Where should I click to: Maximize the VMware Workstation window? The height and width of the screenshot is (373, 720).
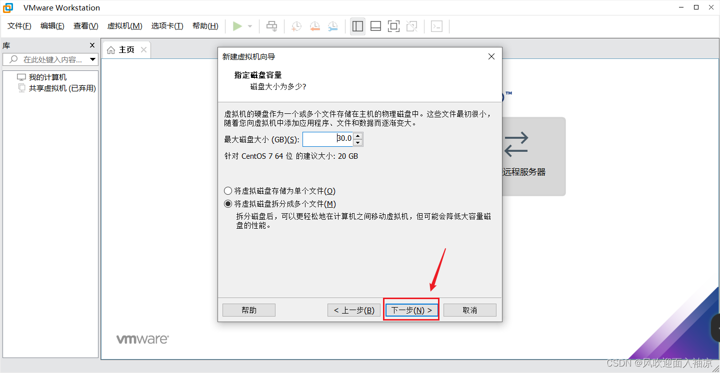click(696, 7)
